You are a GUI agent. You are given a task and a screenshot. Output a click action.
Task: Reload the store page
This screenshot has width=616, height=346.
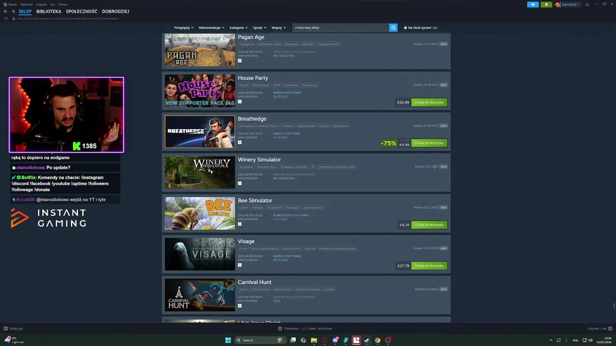click(6, 18)
